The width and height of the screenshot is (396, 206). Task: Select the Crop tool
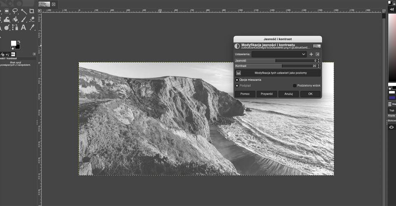pos(32,11)
